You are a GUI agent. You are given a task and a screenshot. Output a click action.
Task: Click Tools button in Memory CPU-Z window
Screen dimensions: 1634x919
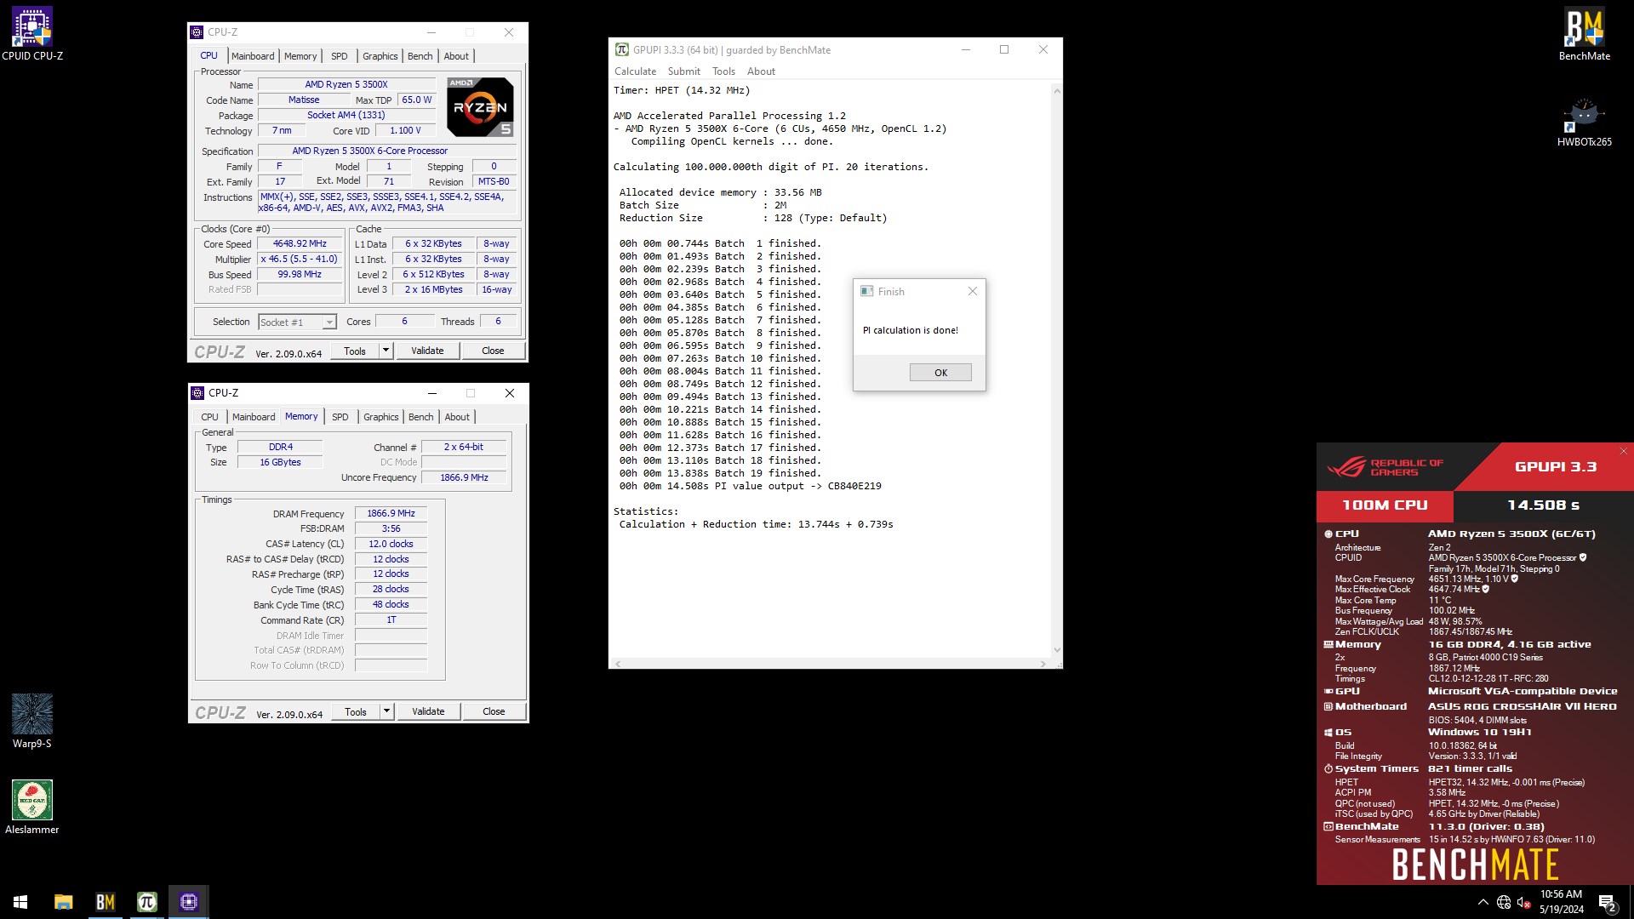[355, 711]
